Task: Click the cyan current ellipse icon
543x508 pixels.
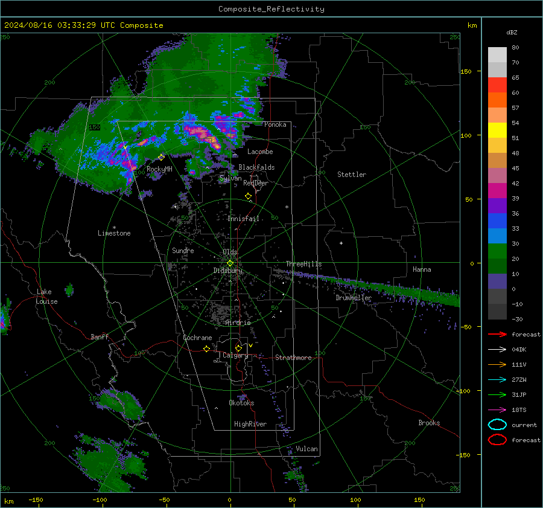Action: pyautogui.click(x=497, y=425)
